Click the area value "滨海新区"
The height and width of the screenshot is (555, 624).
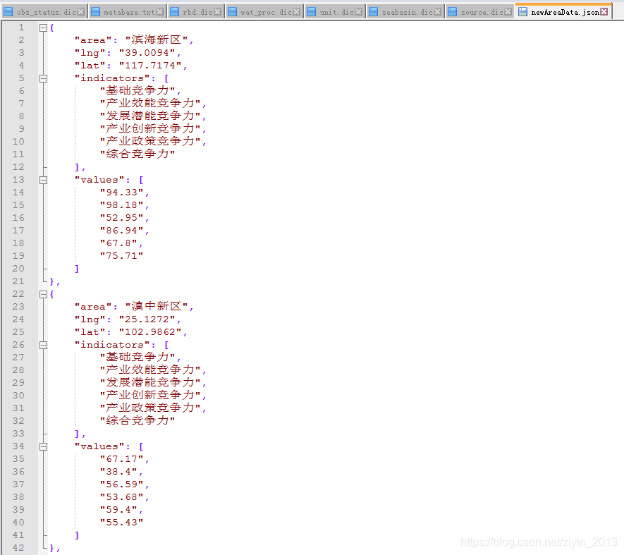pyautogui.click(x=157, y=39)
